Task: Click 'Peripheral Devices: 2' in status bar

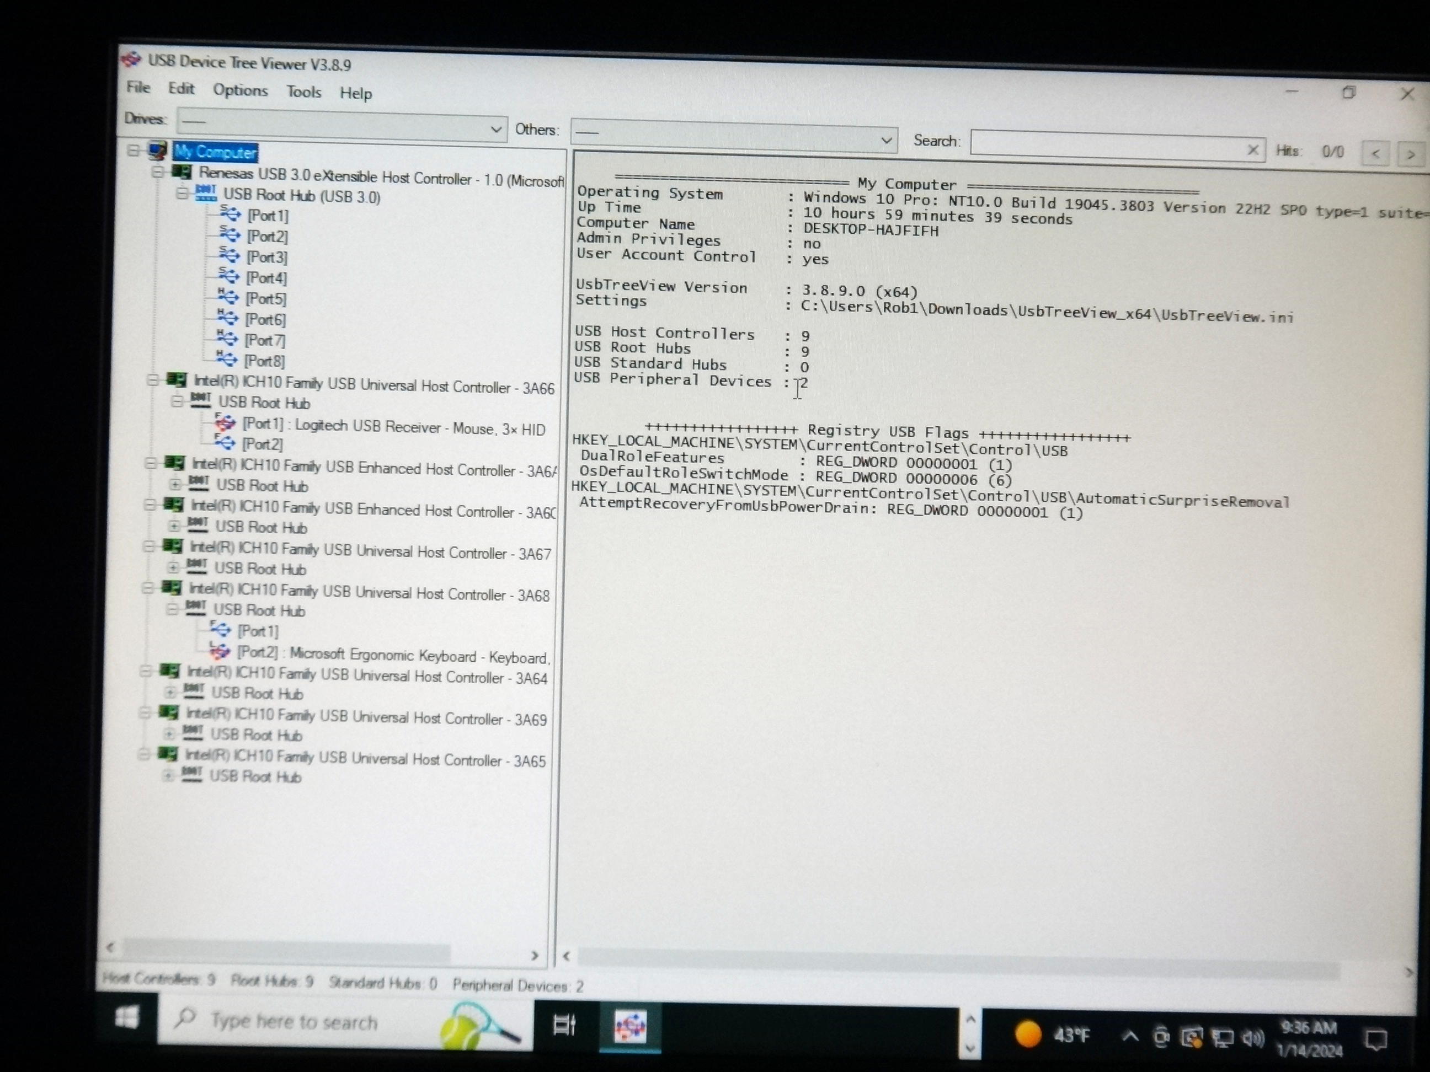Action: [x=518, y=985]
